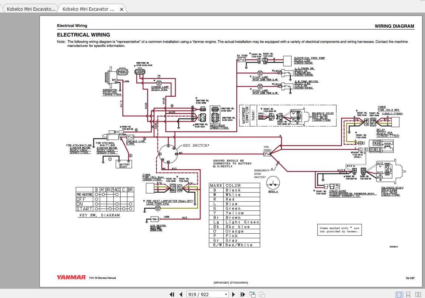Click the 'Items marked with *' note box
The height and width of the screenshot is (298, 425).
[339, 230]
